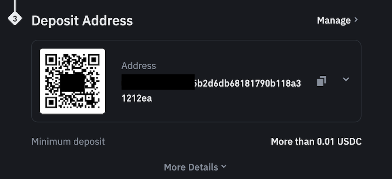Click the QR code's top-right corner square
Viewport: 392px width, 179px height.
pyautogui.click(x=94, y=60)
